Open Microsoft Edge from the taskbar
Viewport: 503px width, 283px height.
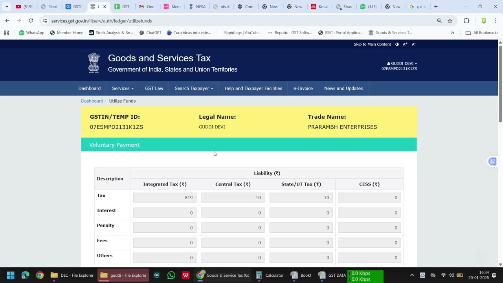click(25, 275)
